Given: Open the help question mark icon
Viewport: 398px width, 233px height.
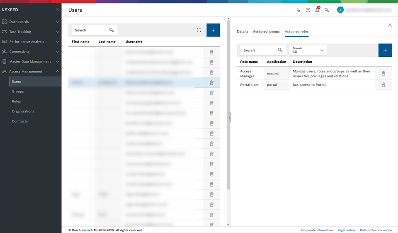Looking at the screenshot, I should coord(308,10).
